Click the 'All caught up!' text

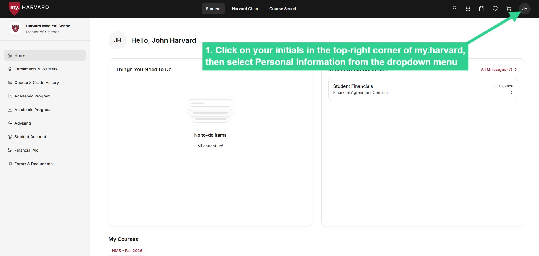coord(210,146)
